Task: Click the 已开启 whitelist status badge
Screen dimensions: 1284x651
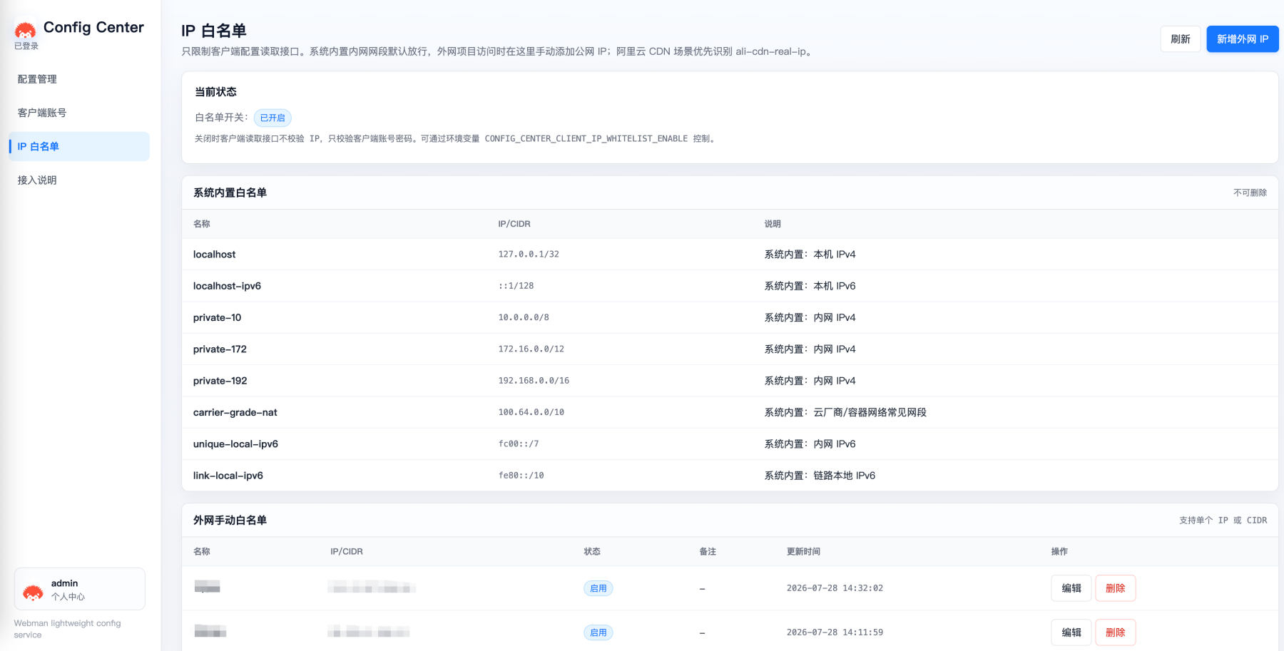Action: (x=272, y=118)
